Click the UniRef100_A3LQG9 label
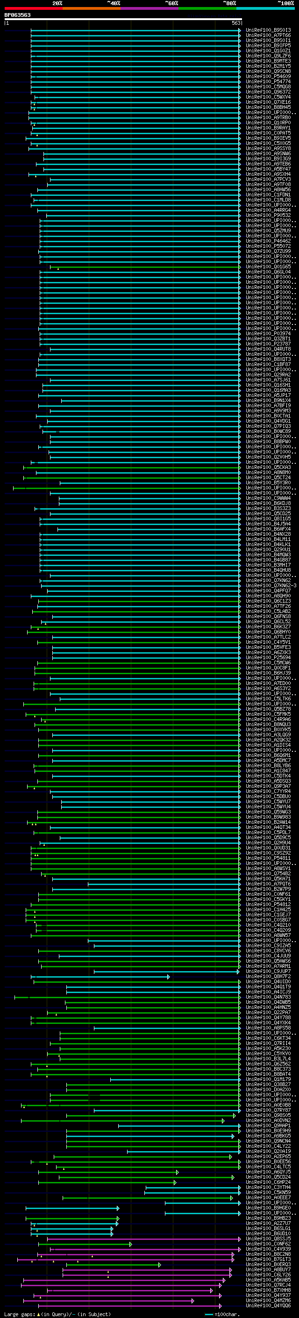Screen dimensions: 299x1318 click(x=268, y=735)
